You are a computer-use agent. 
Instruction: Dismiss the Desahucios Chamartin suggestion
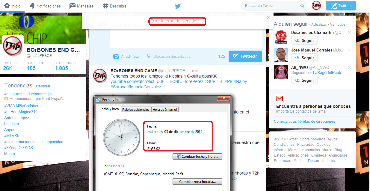pos(349,32)
